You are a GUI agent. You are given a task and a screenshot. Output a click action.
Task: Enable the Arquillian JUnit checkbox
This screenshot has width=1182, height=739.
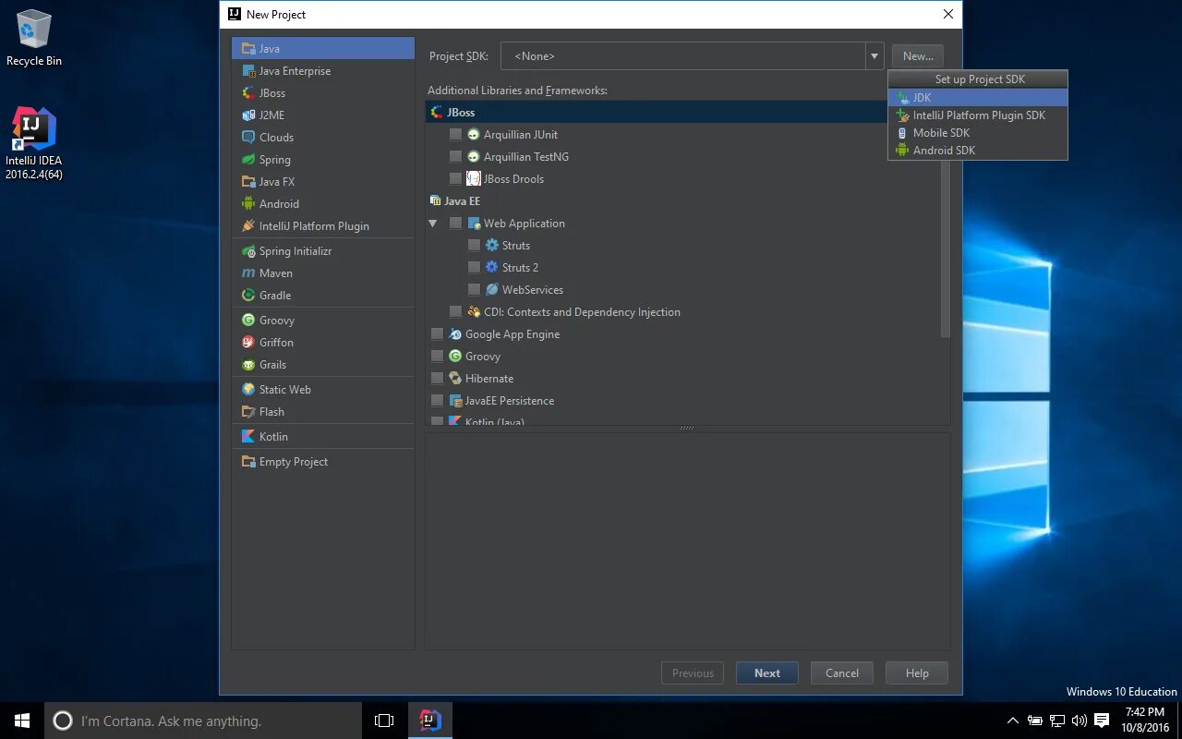click(455, 135)
